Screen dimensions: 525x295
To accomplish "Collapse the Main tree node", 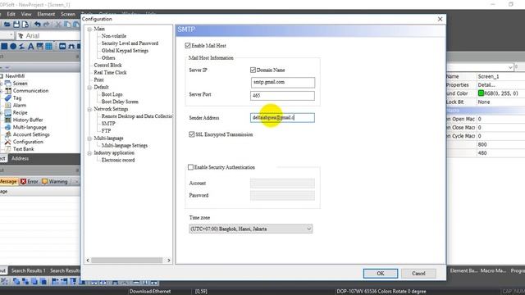I will click(89, 29).
